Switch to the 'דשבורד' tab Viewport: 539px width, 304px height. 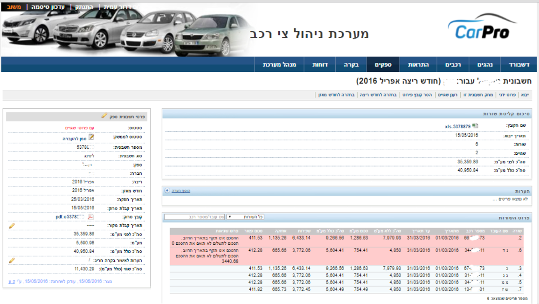(518, 64)
